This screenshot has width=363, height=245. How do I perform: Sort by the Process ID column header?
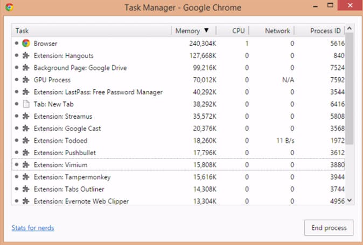pyautogui.click(x=325, y=31)
